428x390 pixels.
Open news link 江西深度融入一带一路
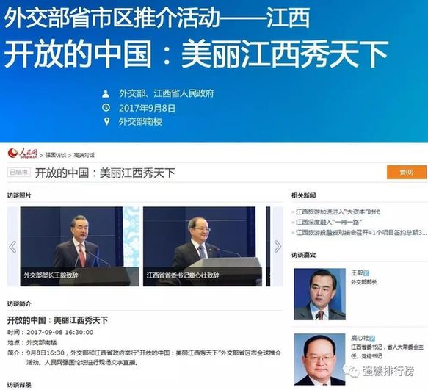[329, 222]
